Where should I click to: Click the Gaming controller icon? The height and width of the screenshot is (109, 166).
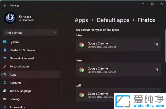click(5, 99)
